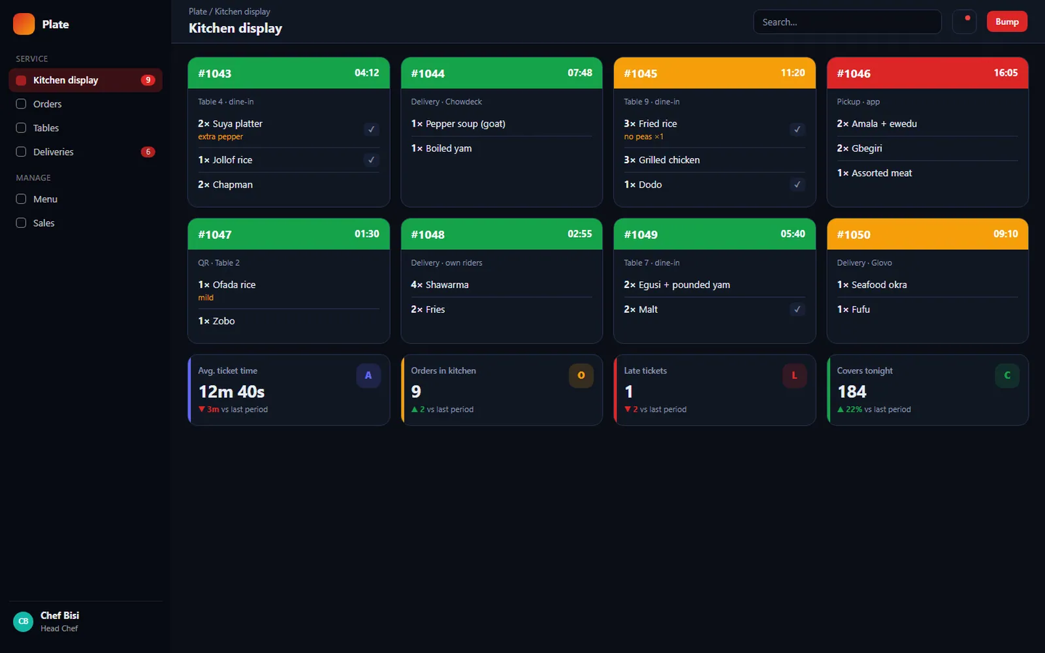Click the Plate orange logo icon

tap(24, 24)
